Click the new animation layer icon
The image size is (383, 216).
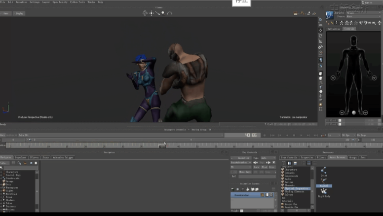coord(232,189)
